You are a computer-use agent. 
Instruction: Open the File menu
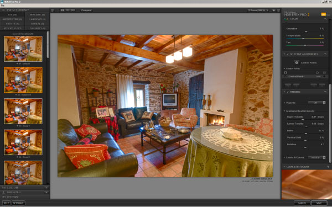tap(3, 6)
